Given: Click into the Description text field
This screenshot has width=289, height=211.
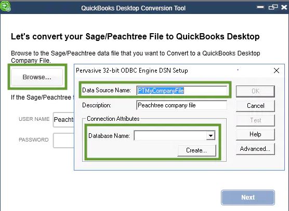Looking at the screenshot, I should point(182,105).
